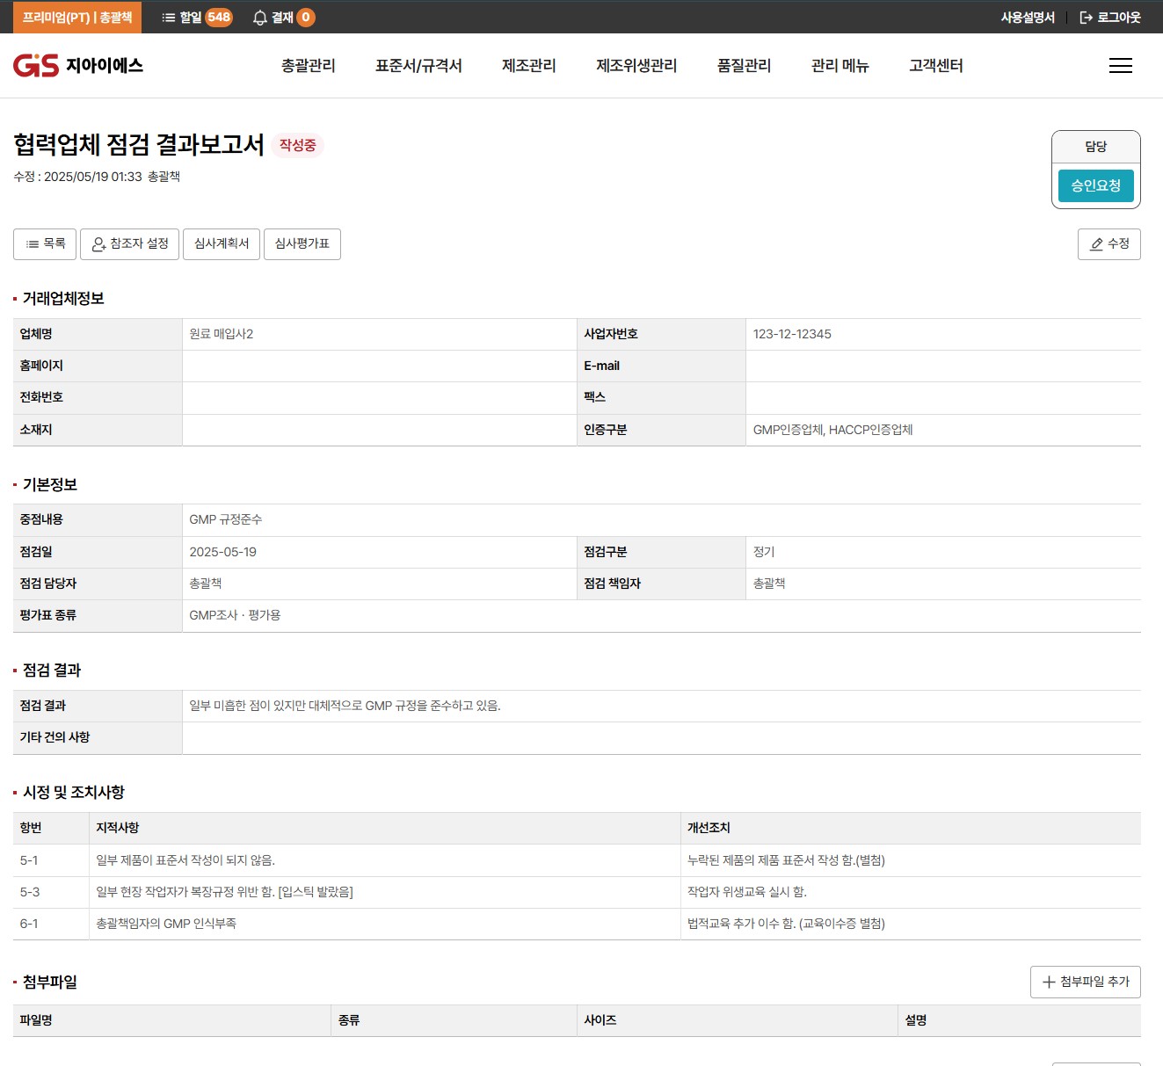This screenshot has width=1163, height=1066.
Task: Open 참조자 설정 reference settings
Action: point(130,244)
